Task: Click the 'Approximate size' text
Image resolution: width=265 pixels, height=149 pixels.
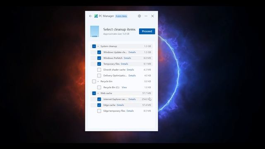Action: [116, 34]
